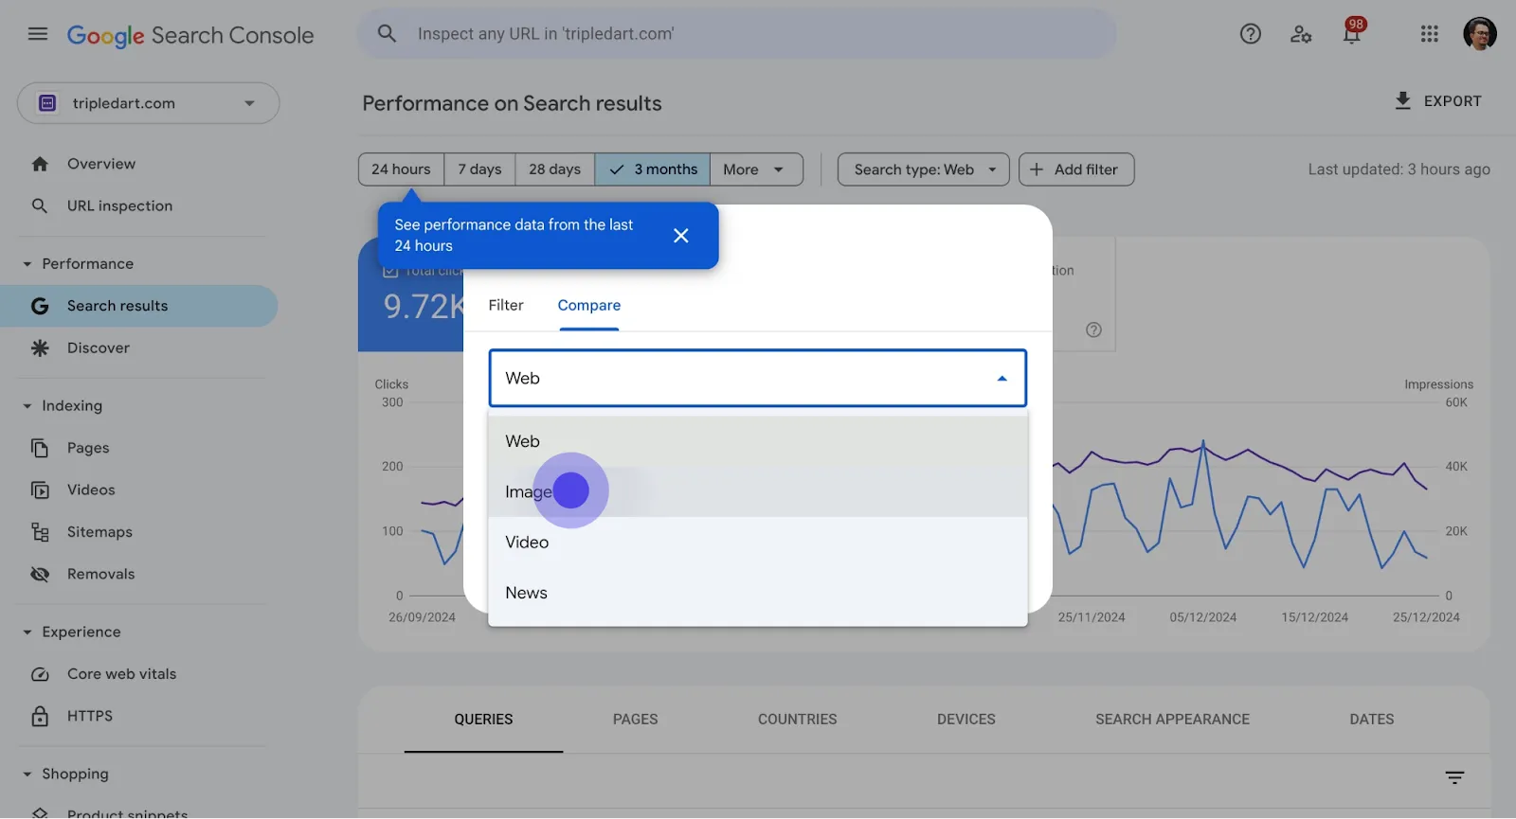The image size is (1516, 819).
Task: Go to Overview in sidebar
Action: point(101,164)
